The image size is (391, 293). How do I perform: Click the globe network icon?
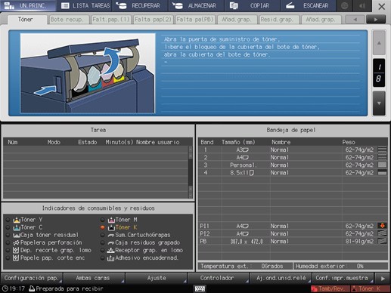point(345,5)
